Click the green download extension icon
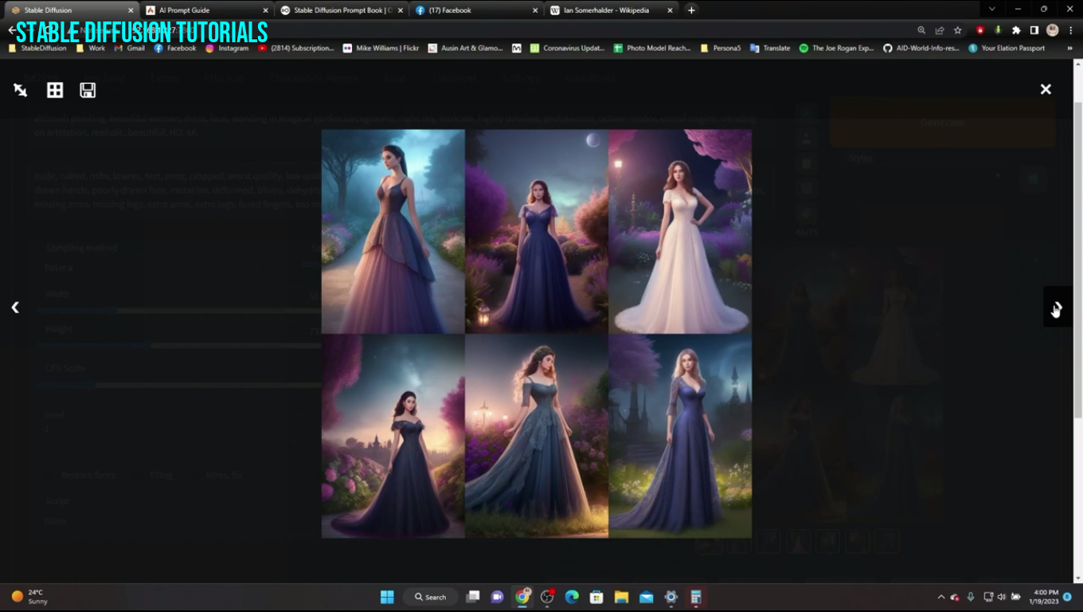Image resolution: width=1083 pixels, height=612 pixels. click(x=998, y=30)
